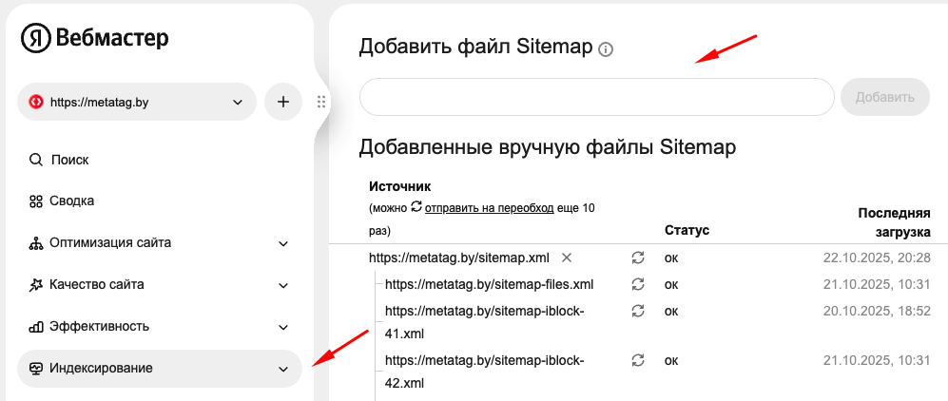This screenshot has width=948, height=401.
Task: Click https://metatag.by/sitemap-files.xml row
Action: point(489,284)
